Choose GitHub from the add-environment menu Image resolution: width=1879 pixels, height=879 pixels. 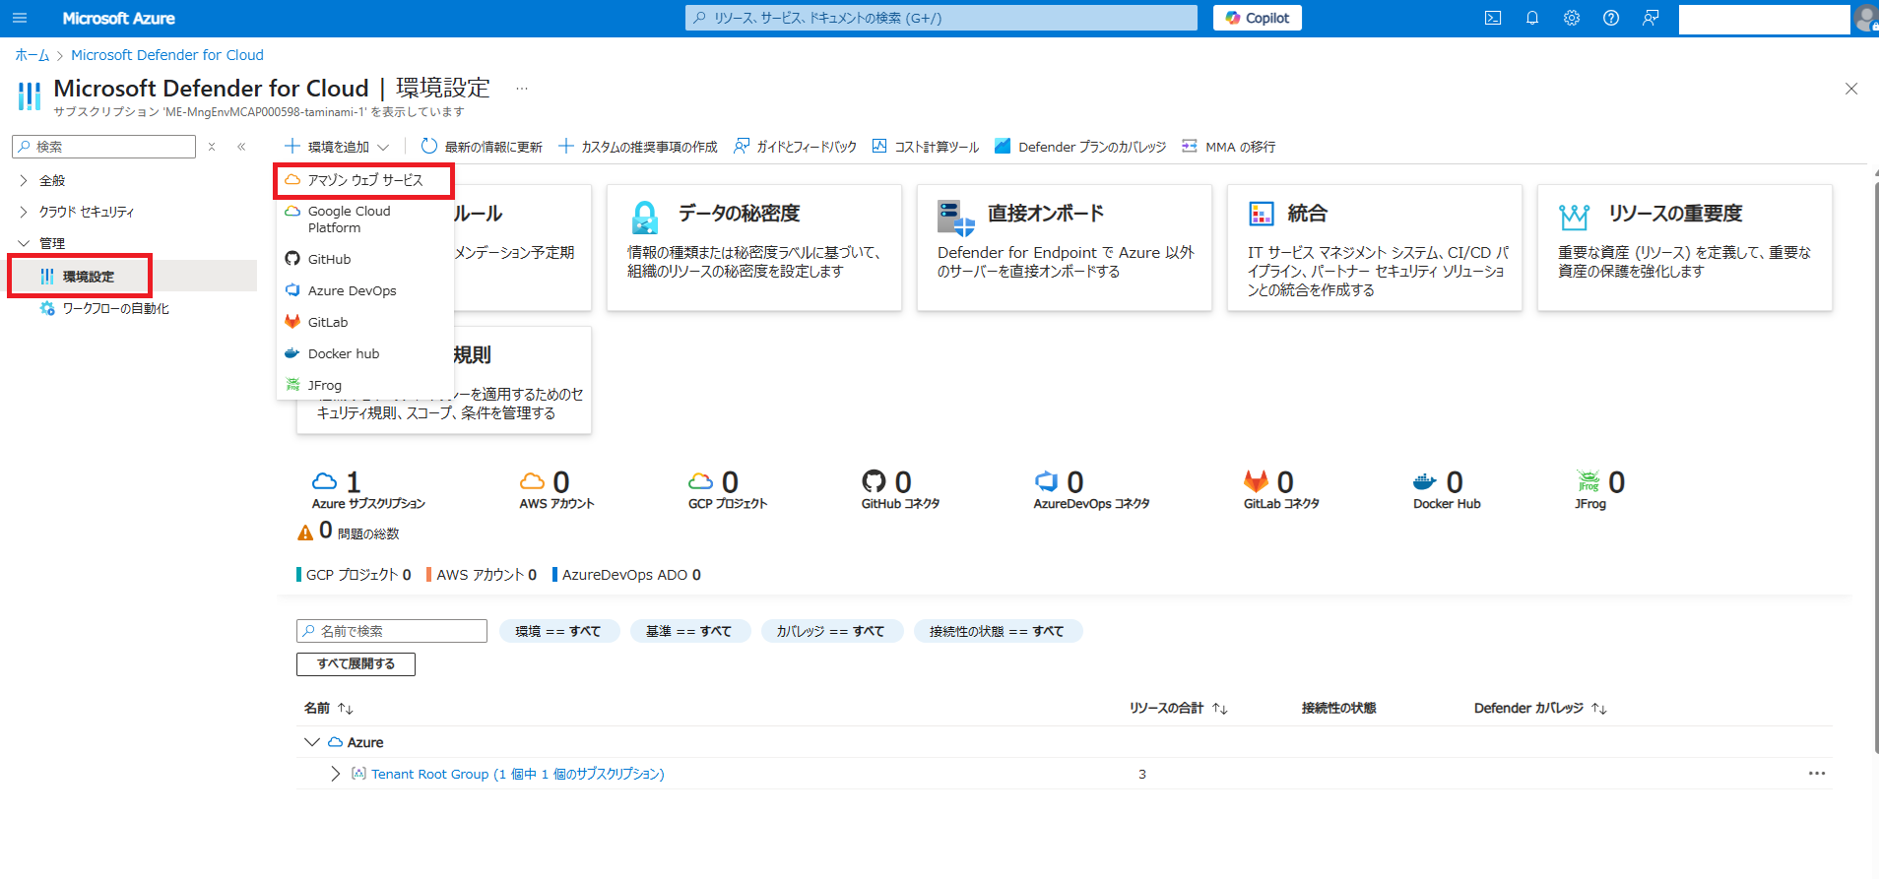(364, 259)
